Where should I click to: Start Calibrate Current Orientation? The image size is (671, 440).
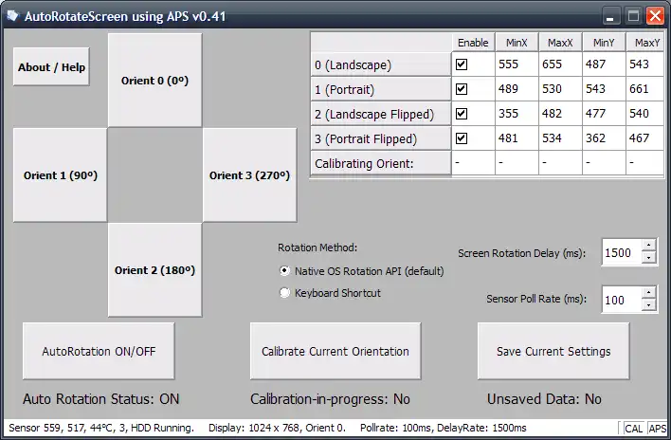click(x=335, y=351)
